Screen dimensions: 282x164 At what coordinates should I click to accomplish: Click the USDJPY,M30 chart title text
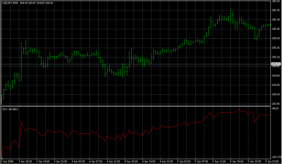tap(10, 3)
